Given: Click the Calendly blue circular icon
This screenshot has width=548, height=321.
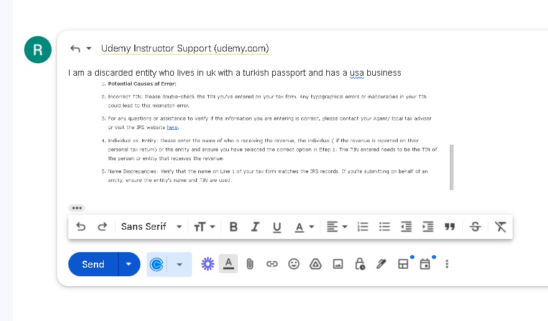Looking at the screenshot, I should click(x=157, y=264).
